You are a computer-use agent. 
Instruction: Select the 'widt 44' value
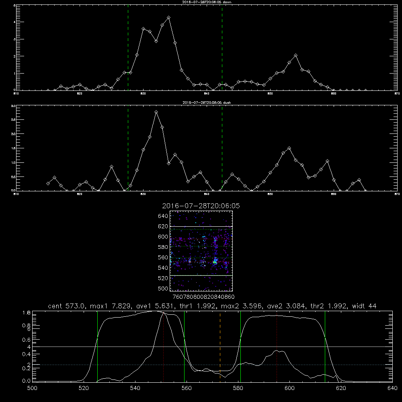(364, 306)
